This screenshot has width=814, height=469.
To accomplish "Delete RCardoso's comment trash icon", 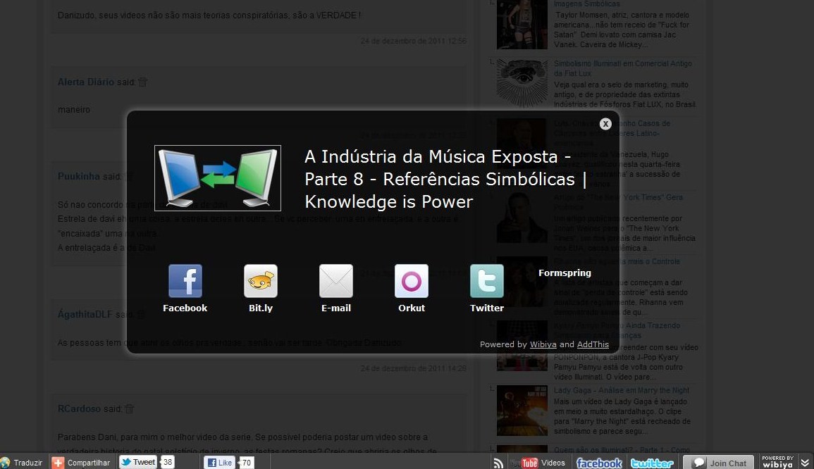I will coord(129,409).
